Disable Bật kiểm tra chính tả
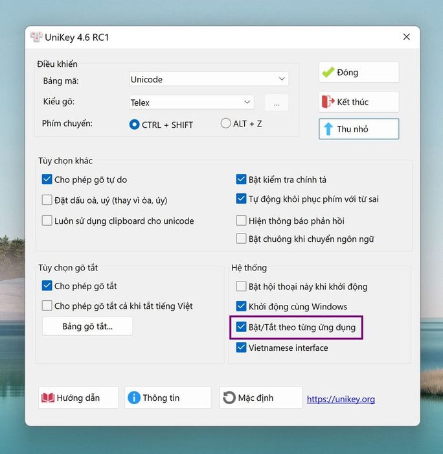This screenshot has width=443, height=454. coord(241,180)
